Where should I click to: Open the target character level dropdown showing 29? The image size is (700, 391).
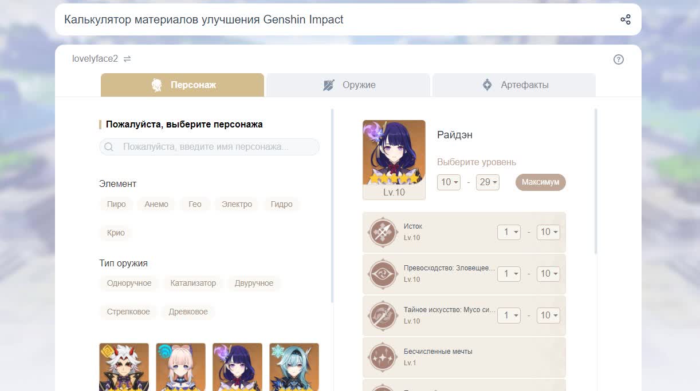pos(487,182)
